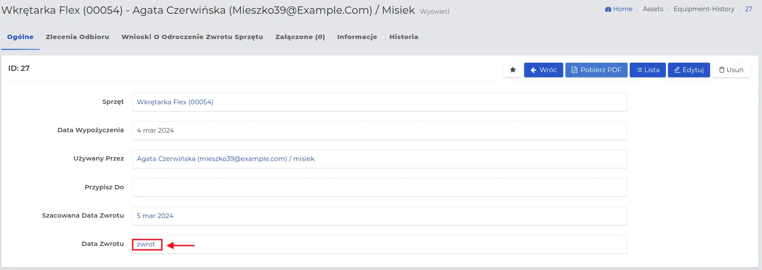This screenshot has height=270, width=762.
Task: Open Equipment-History breadcrumb
Action: click(x=704, y=9)
